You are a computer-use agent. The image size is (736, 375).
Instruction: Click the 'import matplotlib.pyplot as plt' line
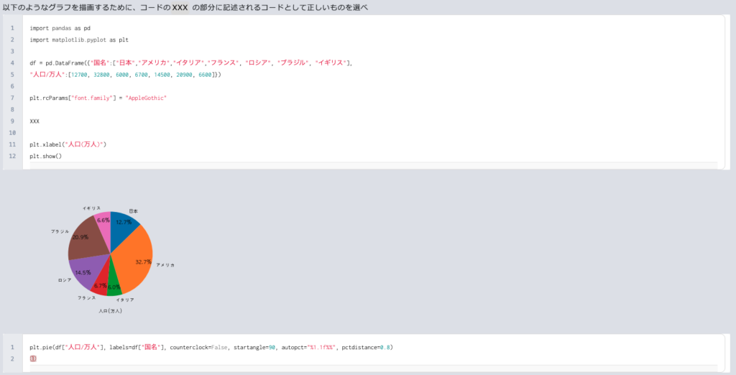pyautogui.click(x=79, y=40)
